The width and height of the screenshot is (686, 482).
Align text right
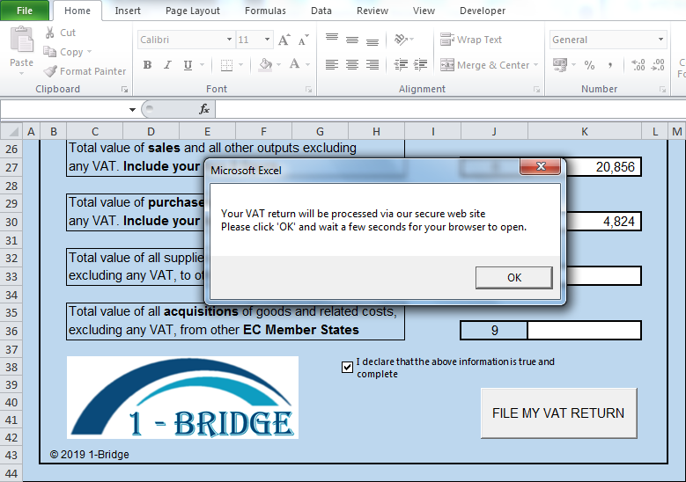coord(373,65)
